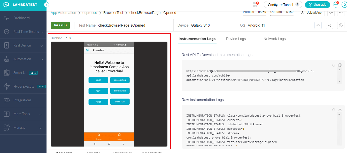Open the user profile avatar
The width and height of the screenshot is (347, 153).
point(344,5)
